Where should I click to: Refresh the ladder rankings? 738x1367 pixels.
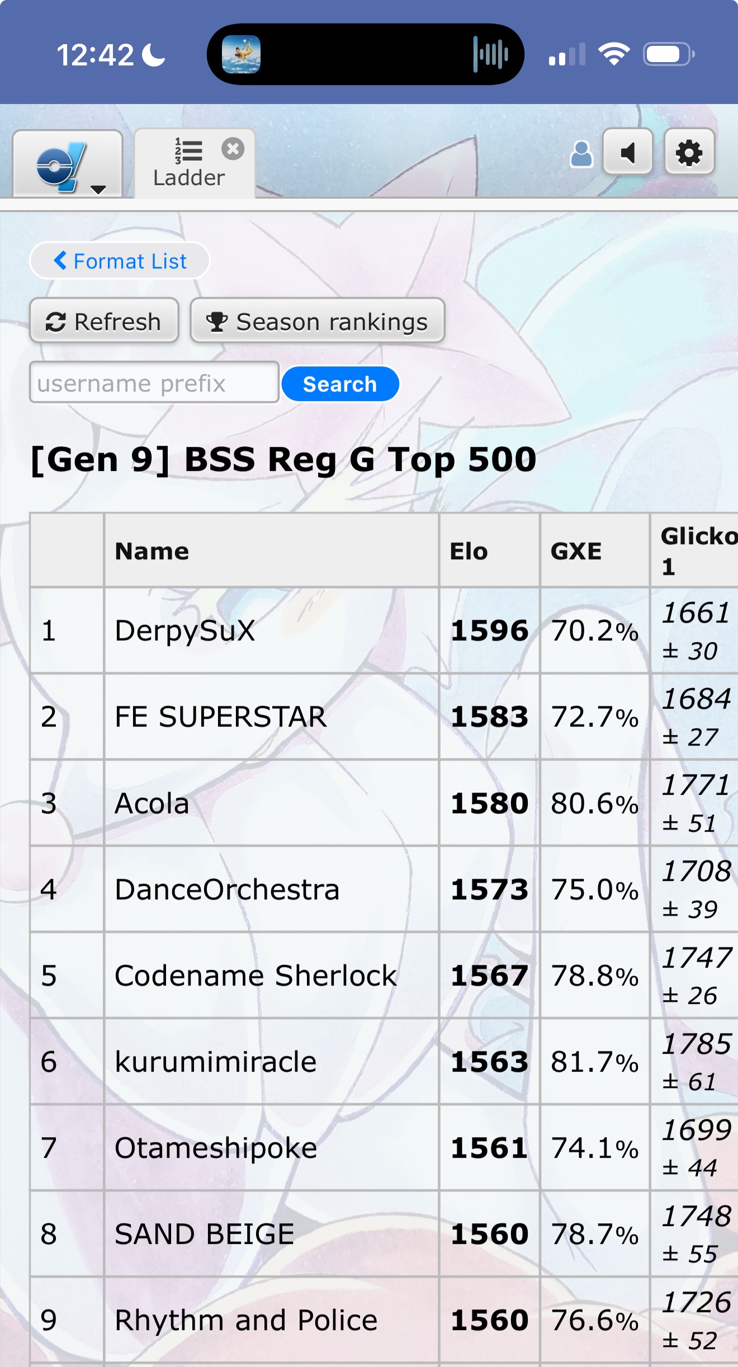[104, 321]
